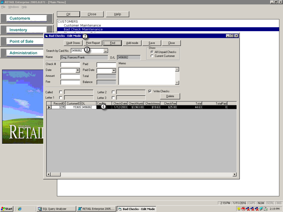The width and height of the screenshot is (283, 212).
Task: Toggle the Letter 3 checkbox
Action: pyautogui.click(x=113, y=98)
